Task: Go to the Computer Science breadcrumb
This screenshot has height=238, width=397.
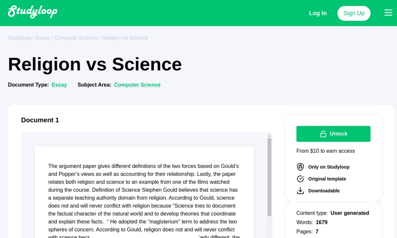Action: [x=76, y=38]
